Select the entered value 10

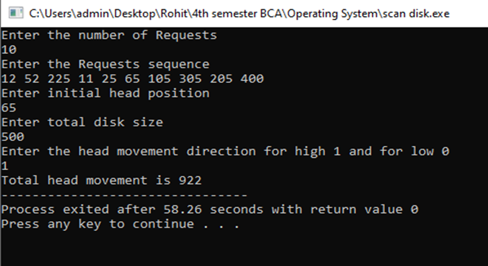click(x=9, y=50)
